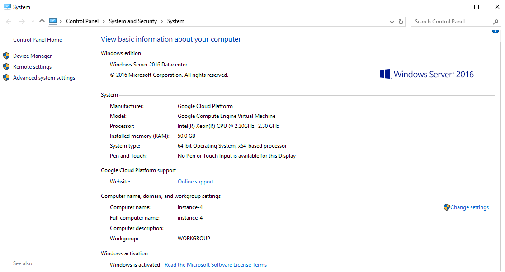This screenshot has width=505, height=272.
Task: Open help via blue question icon
Action: click(496, 31)
